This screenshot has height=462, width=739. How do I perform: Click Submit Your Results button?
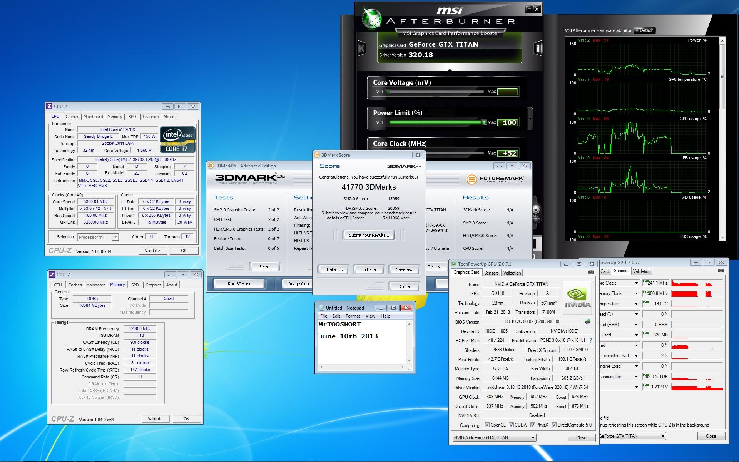369,235
